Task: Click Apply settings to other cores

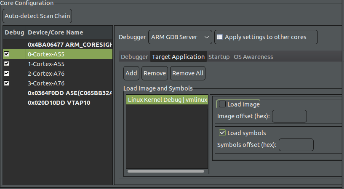Action: [266, 37]
